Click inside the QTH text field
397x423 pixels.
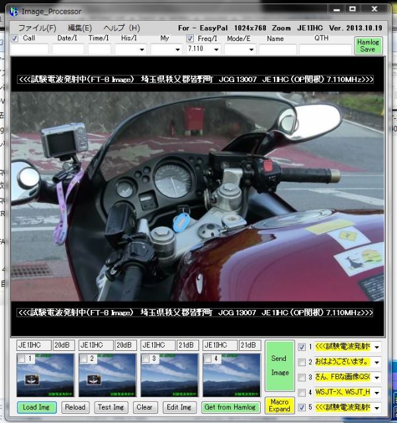pos(325,50)
